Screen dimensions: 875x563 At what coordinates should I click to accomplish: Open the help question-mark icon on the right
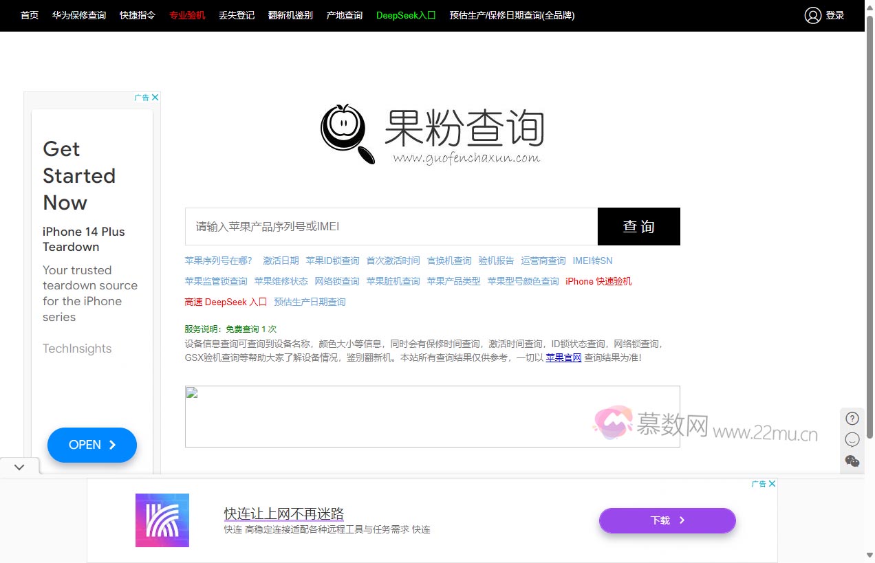852,418
